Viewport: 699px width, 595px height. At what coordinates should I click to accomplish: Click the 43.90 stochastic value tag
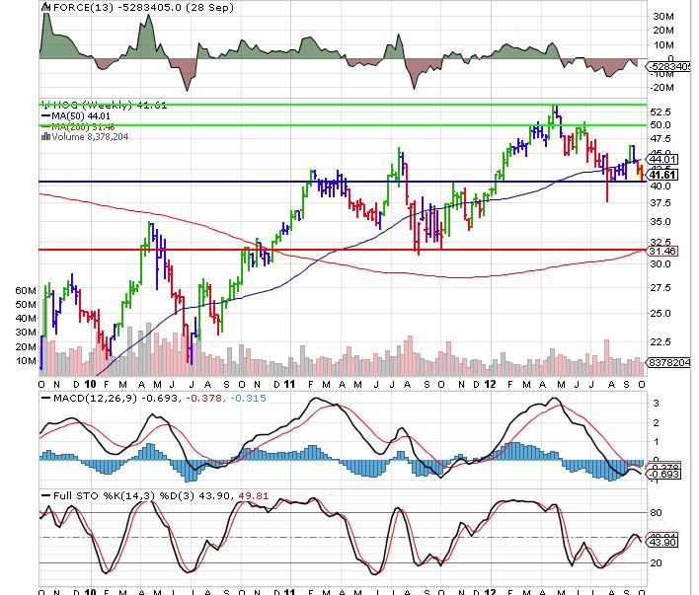(x=662, y=543)
